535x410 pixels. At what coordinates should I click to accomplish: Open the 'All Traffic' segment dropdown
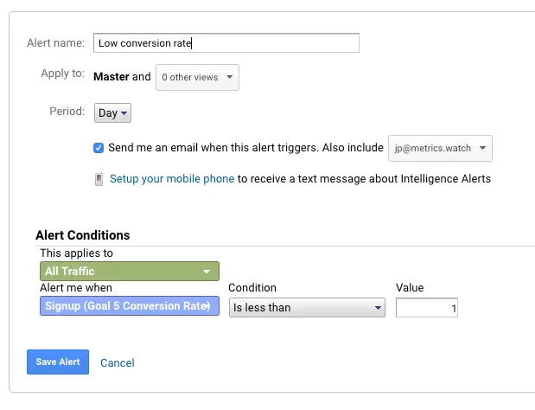130,272
